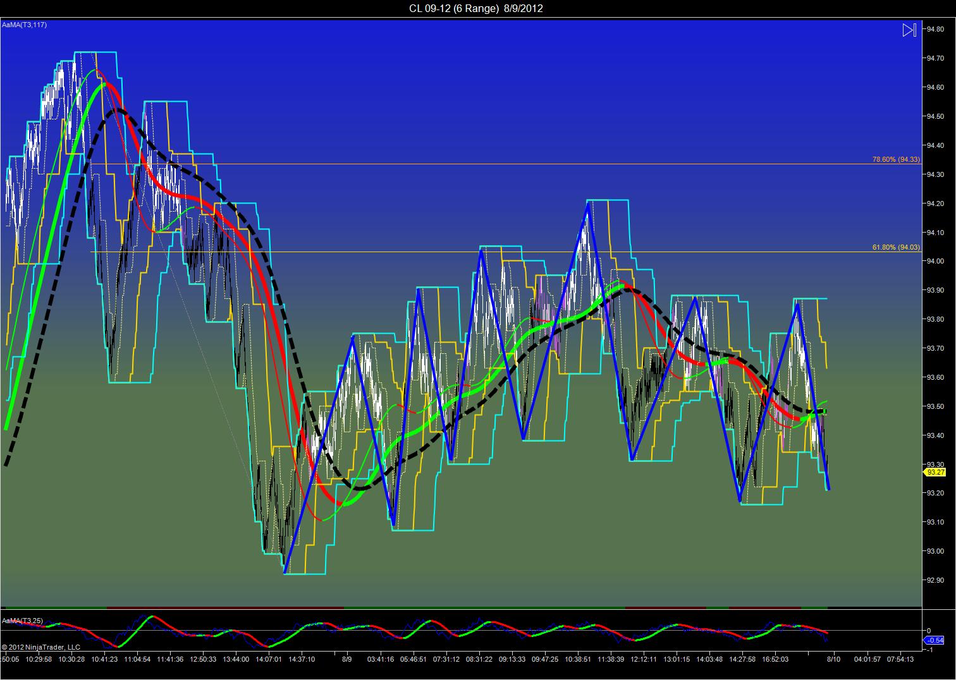
Task: Click the 05:46:51 time axis label
Action: coord(413,659)
